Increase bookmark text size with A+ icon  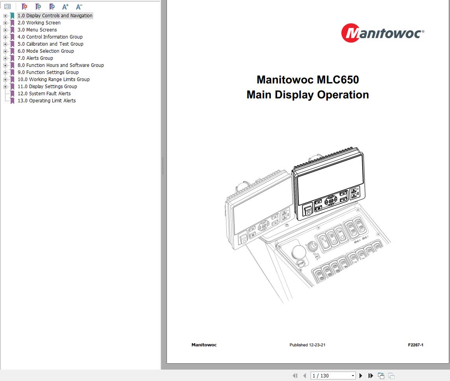tap(65, 6)
